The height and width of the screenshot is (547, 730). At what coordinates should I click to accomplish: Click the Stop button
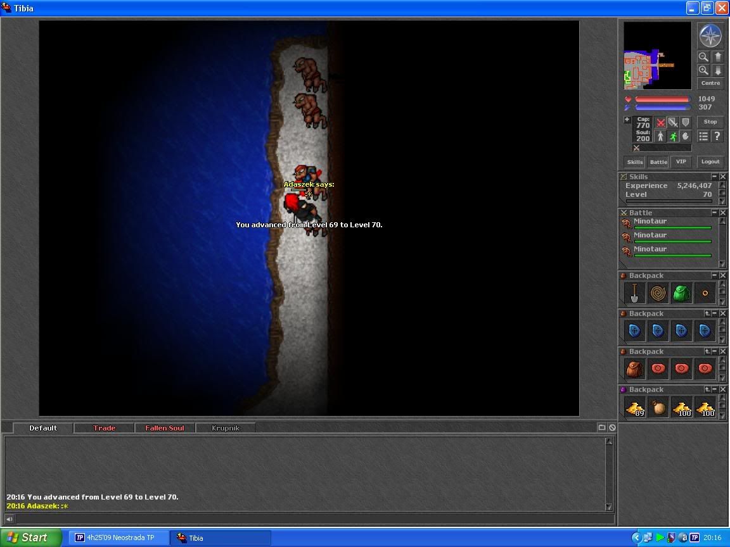click(x=710, y=122)
